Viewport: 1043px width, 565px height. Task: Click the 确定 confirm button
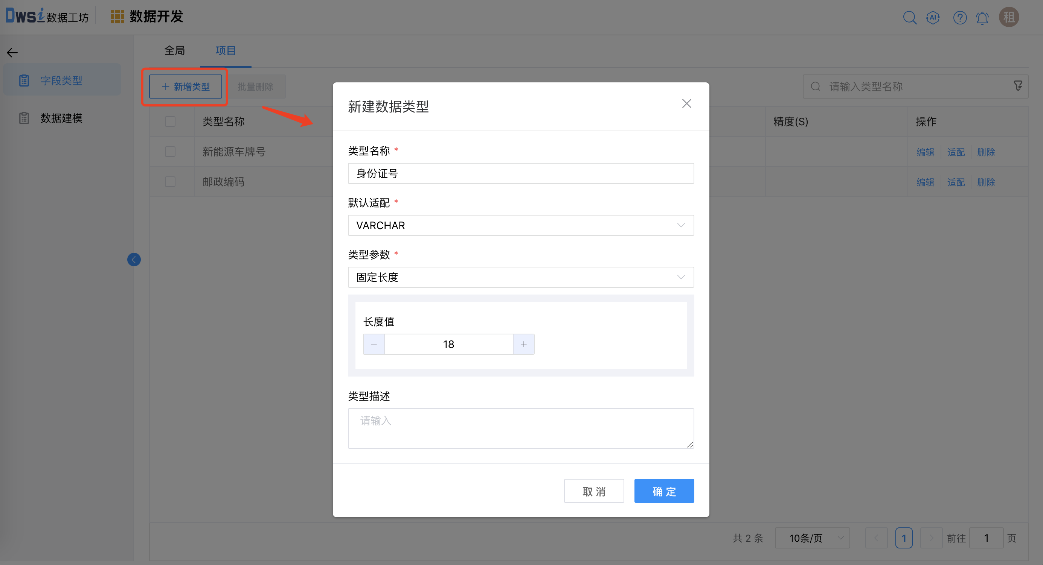point(664,491)
